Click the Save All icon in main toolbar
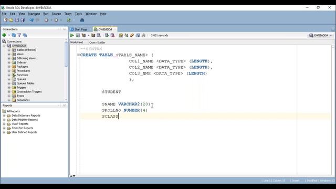Image resolution: width=336 pixels, height=189 pixels. coord(23,20)
